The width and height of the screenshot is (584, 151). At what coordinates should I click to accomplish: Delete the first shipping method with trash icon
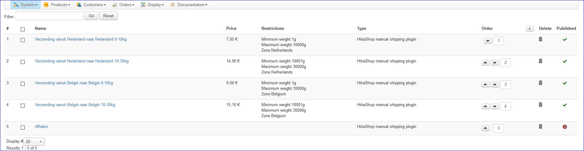tap(540, 39)
